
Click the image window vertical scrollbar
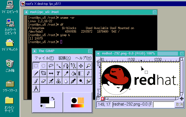[182, 77]
